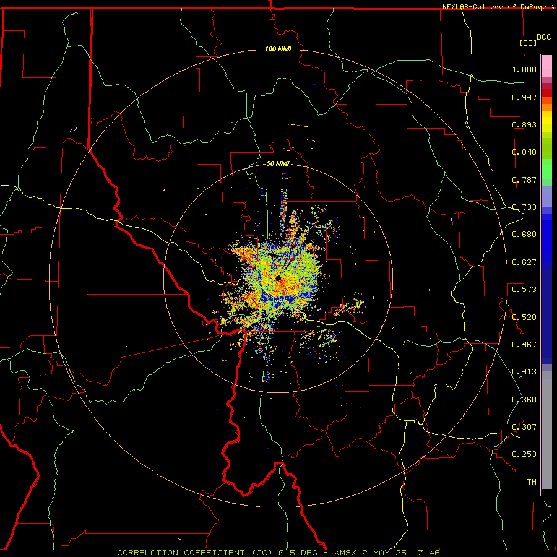Image resolution: width=557 pixels, height=557 pixels.
Task: Click the 0.787 legend value
Action: tap(524, 179)
